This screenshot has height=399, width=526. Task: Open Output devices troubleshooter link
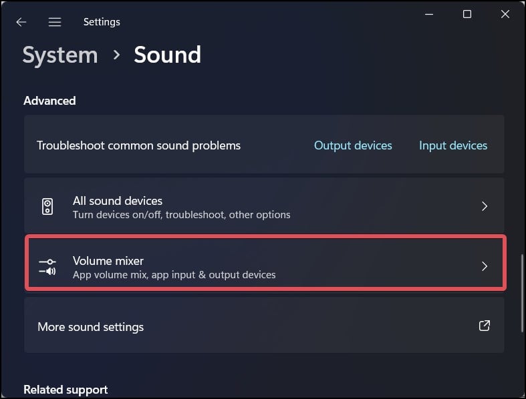click(353, 145)
